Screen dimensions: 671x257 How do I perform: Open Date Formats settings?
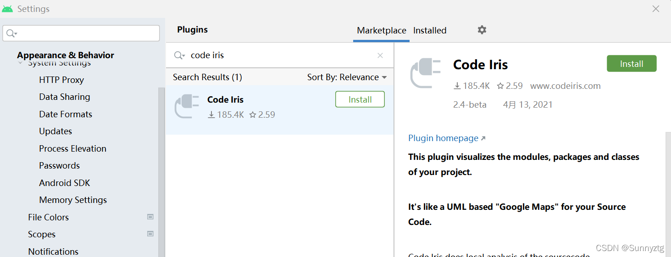pyautogui.click(x=66, y=114)
